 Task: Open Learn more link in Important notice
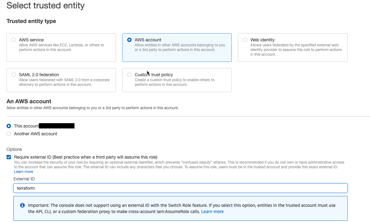pyautogui.click(x=212, y=211)
